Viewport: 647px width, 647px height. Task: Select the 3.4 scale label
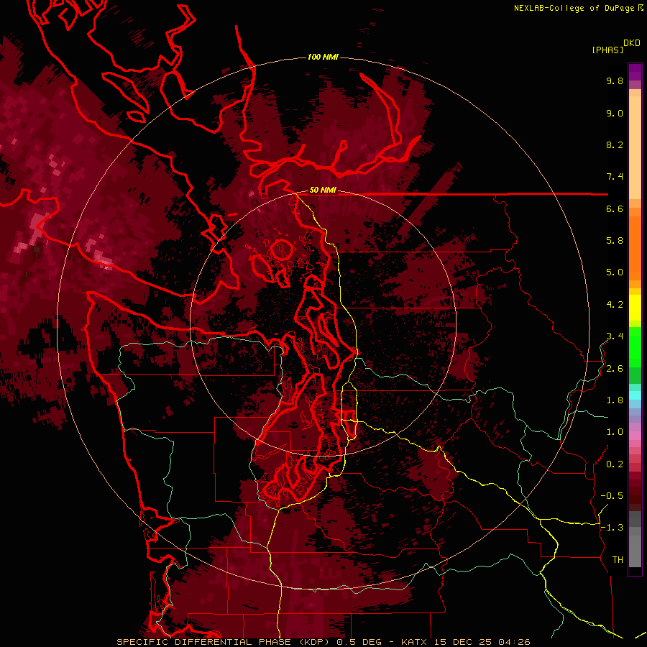click(x=615, y=336)
